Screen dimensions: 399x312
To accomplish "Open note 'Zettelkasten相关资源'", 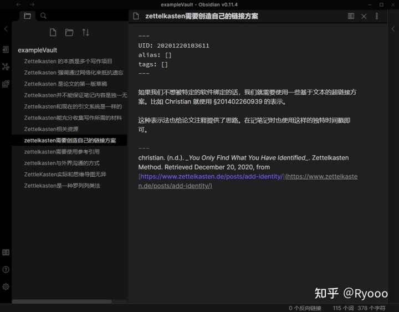I will tap(51, 129).
